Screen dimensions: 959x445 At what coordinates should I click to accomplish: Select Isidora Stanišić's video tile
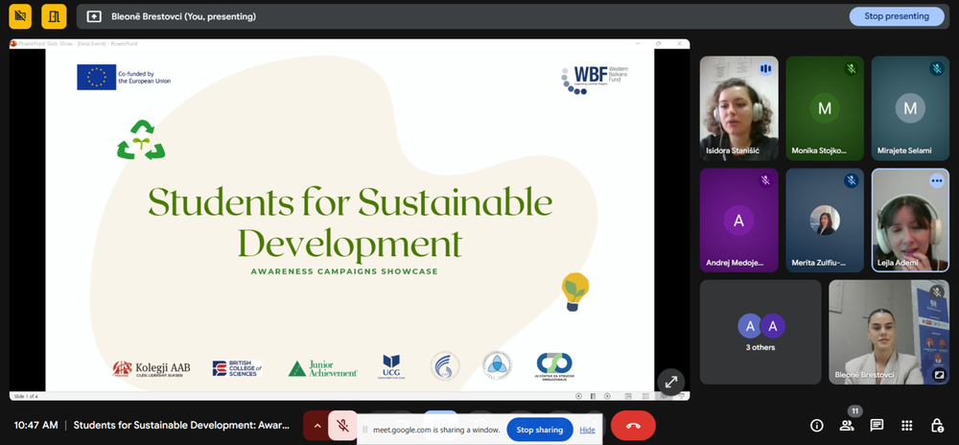click(737, 107)
